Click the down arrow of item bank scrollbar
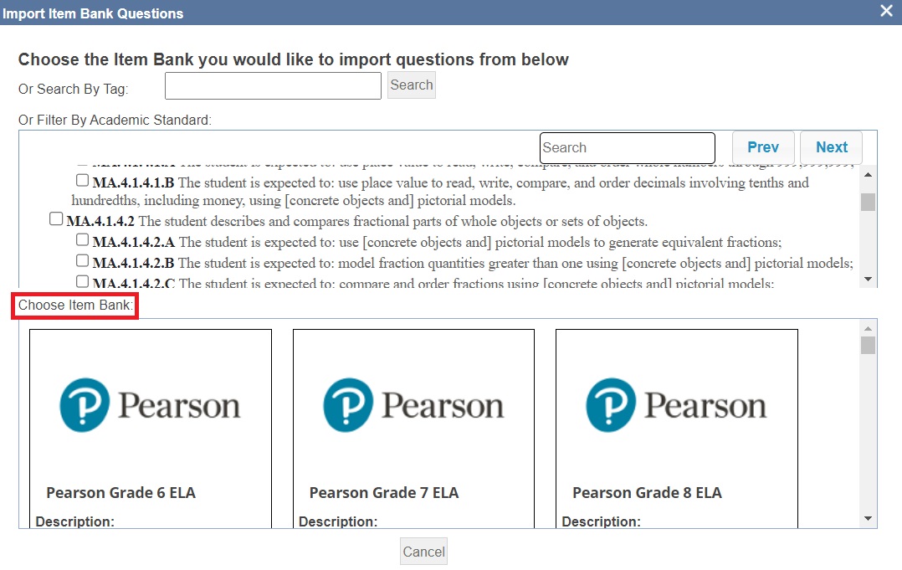 pos(868,519)
